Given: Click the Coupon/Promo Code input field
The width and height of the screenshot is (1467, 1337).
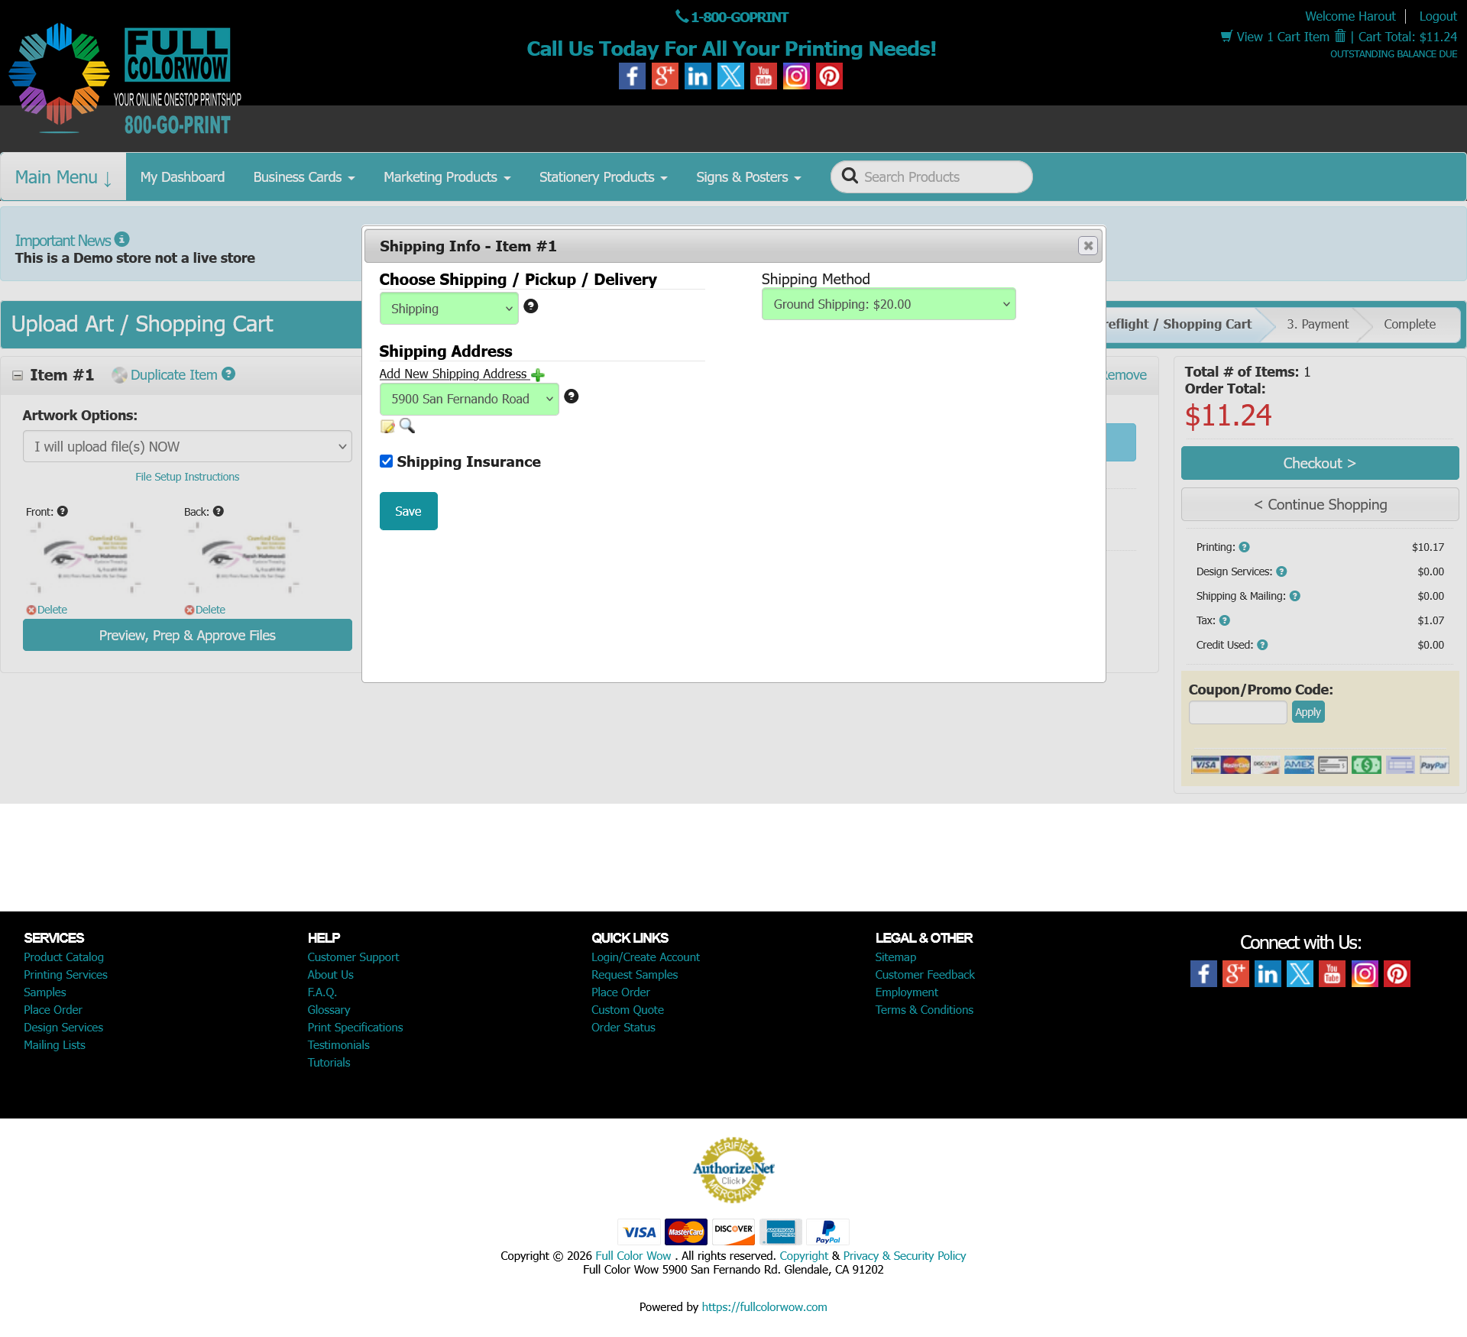Looking at the screenshot, I should coord(1237,713).
